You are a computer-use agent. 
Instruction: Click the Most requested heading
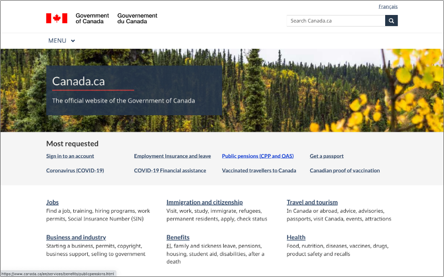point(72,143)
